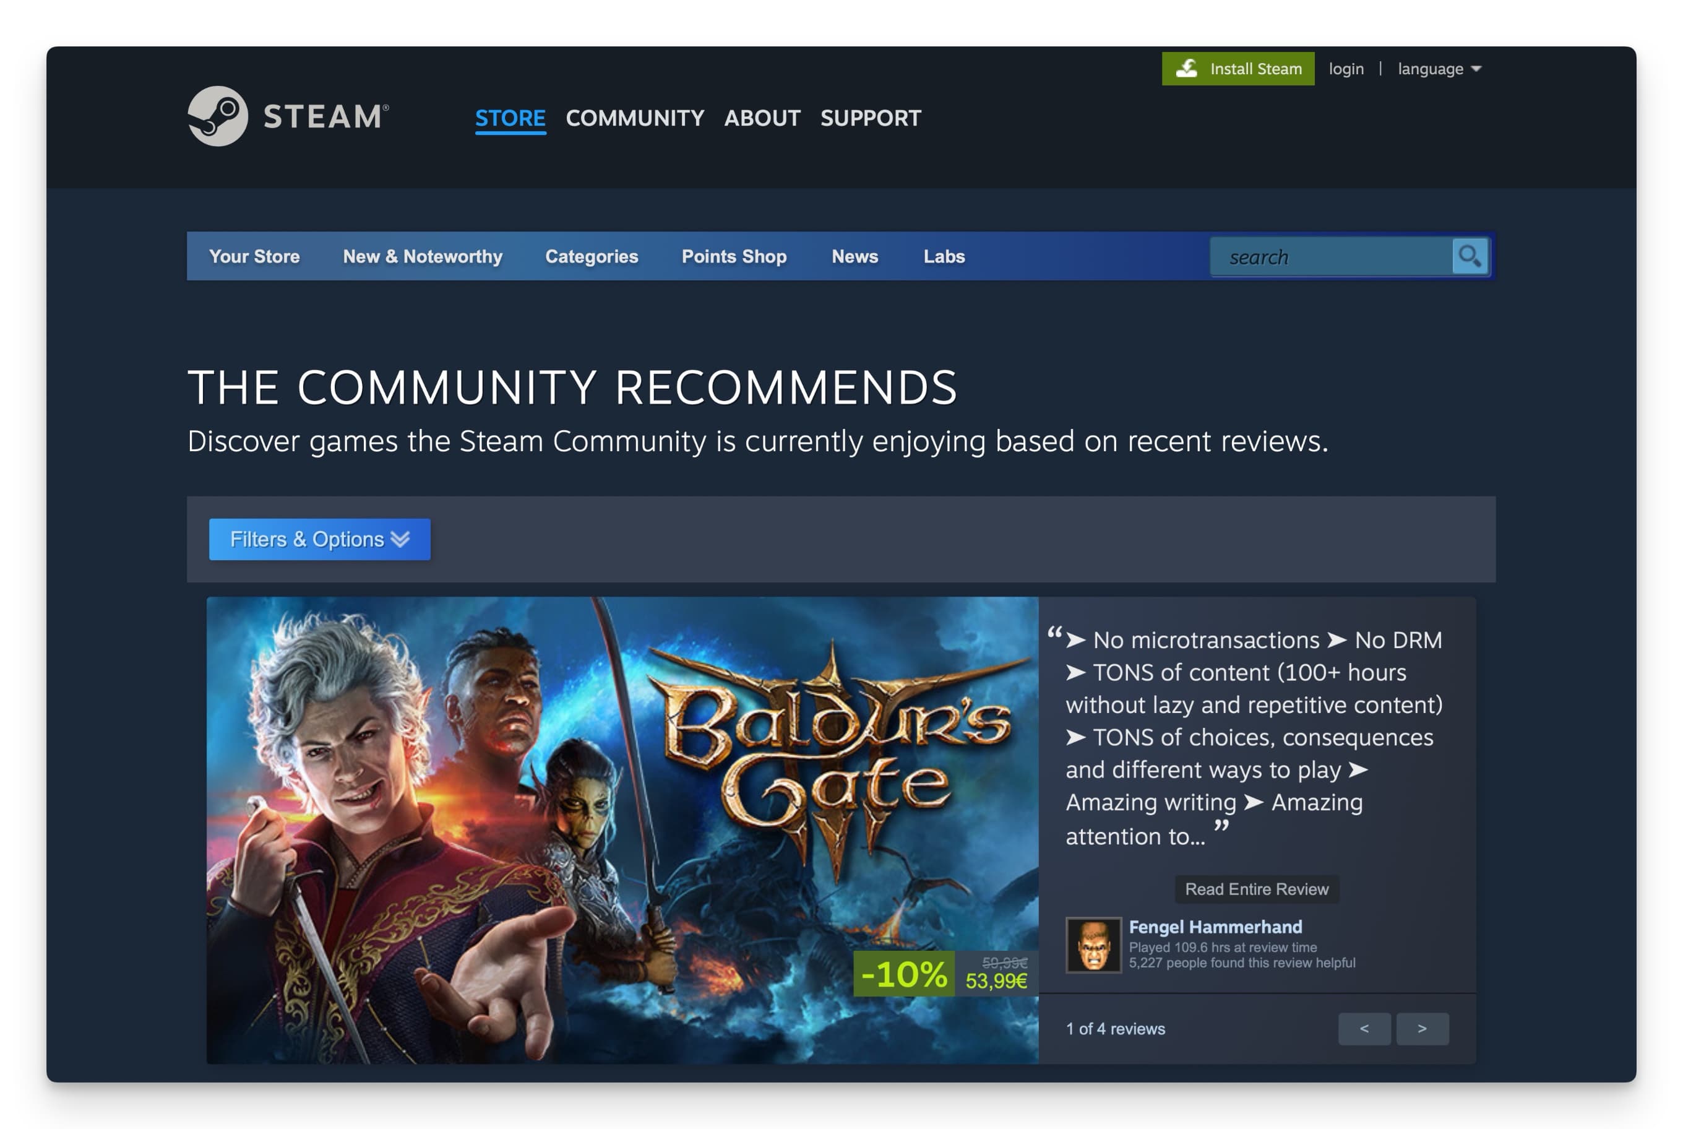Go to the COMMUNITY section
This screenshot has height=1129, width=1683.
(x=634, y=118)
